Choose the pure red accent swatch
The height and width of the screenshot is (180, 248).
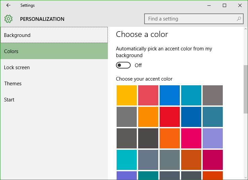pyautogui.click(x=170, y=117)
